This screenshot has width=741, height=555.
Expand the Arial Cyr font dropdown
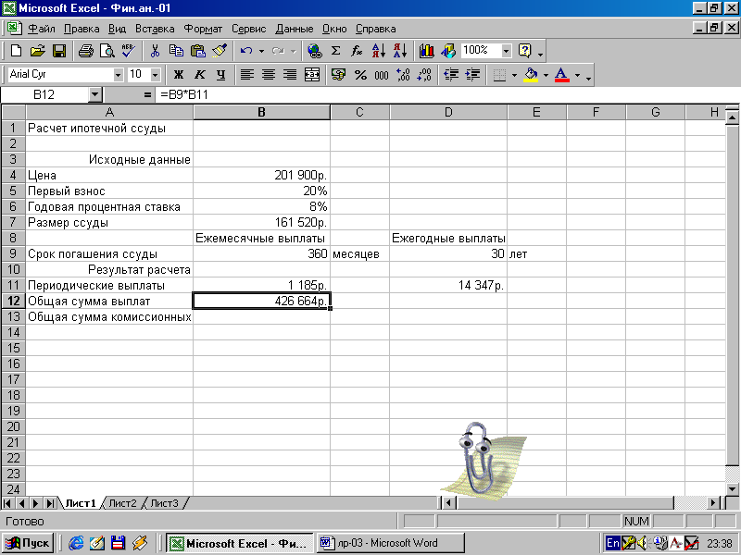coord(119,75)
